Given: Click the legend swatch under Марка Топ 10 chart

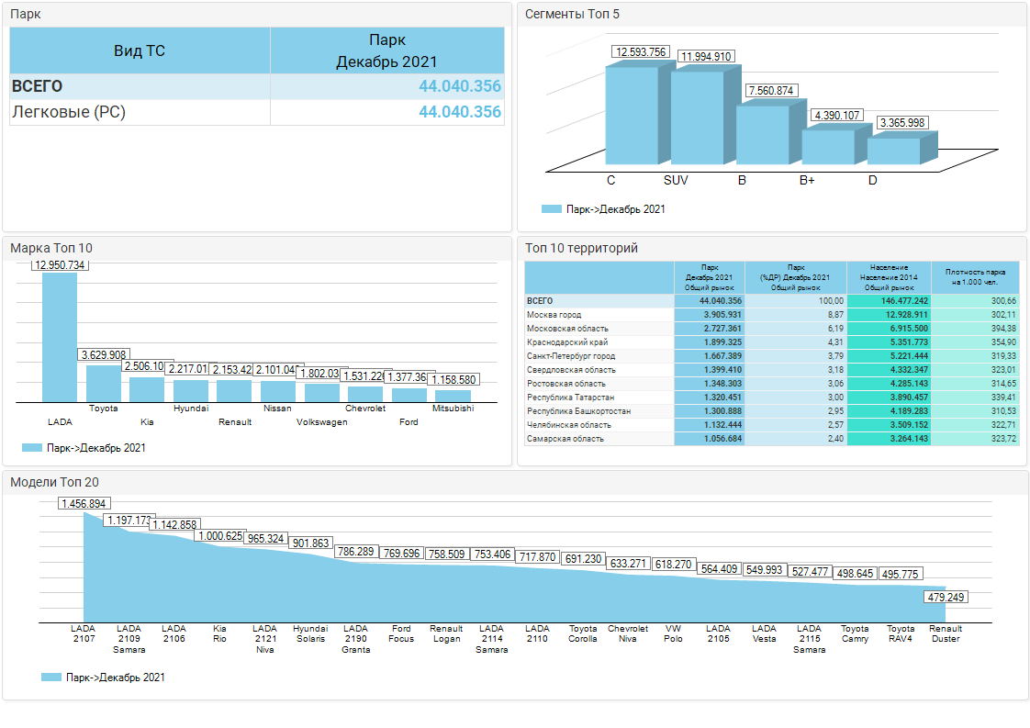Looking at the screenshot, I should click(x=31, y=448).
